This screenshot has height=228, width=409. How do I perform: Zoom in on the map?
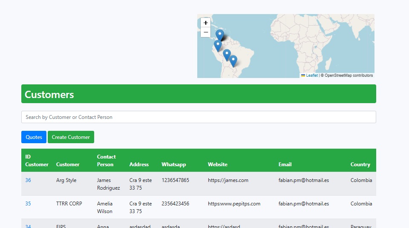[x=206, y=23]
